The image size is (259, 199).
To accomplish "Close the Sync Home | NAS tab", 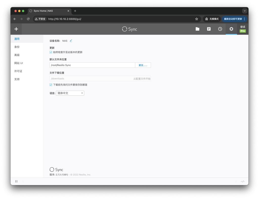I will tap(68, 11).
